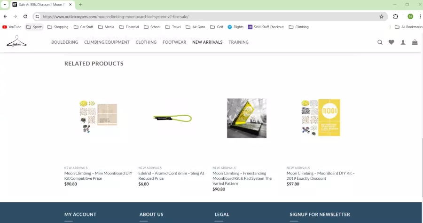The height and width of the screenshot is (223, 423).
Task: Open the Car Stuff bookmarks folder
Action: pyautogui.click(x=84, y=27)
